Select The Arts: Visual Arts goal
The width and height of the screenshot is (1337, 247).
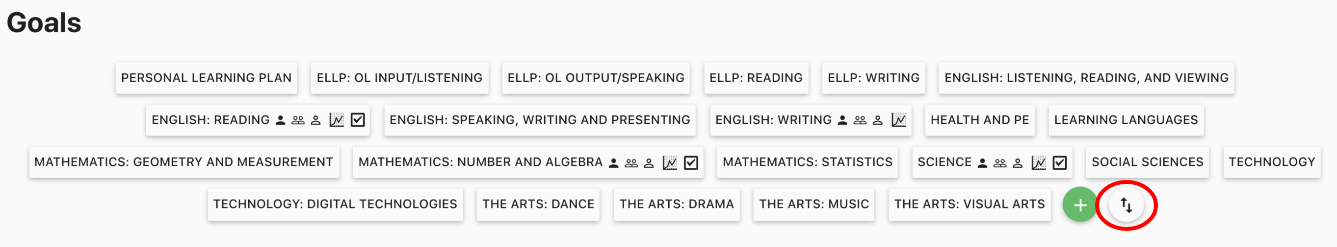969,204
